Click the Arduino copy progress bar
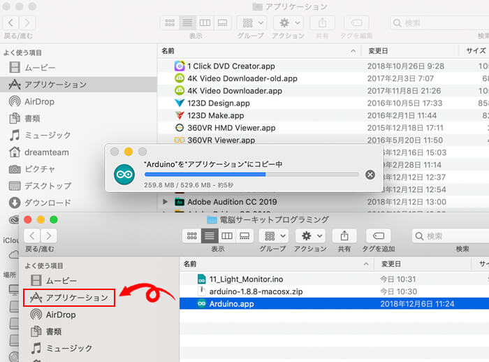Viewport: 489px width, 362px height. (x=251, y=175)
